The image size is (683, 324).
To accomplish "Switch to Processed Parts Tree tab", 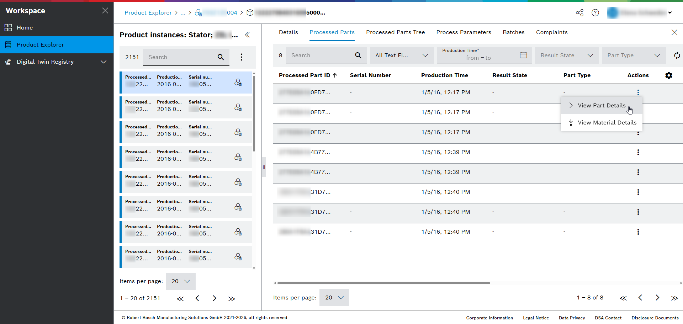I will [396, 32].
